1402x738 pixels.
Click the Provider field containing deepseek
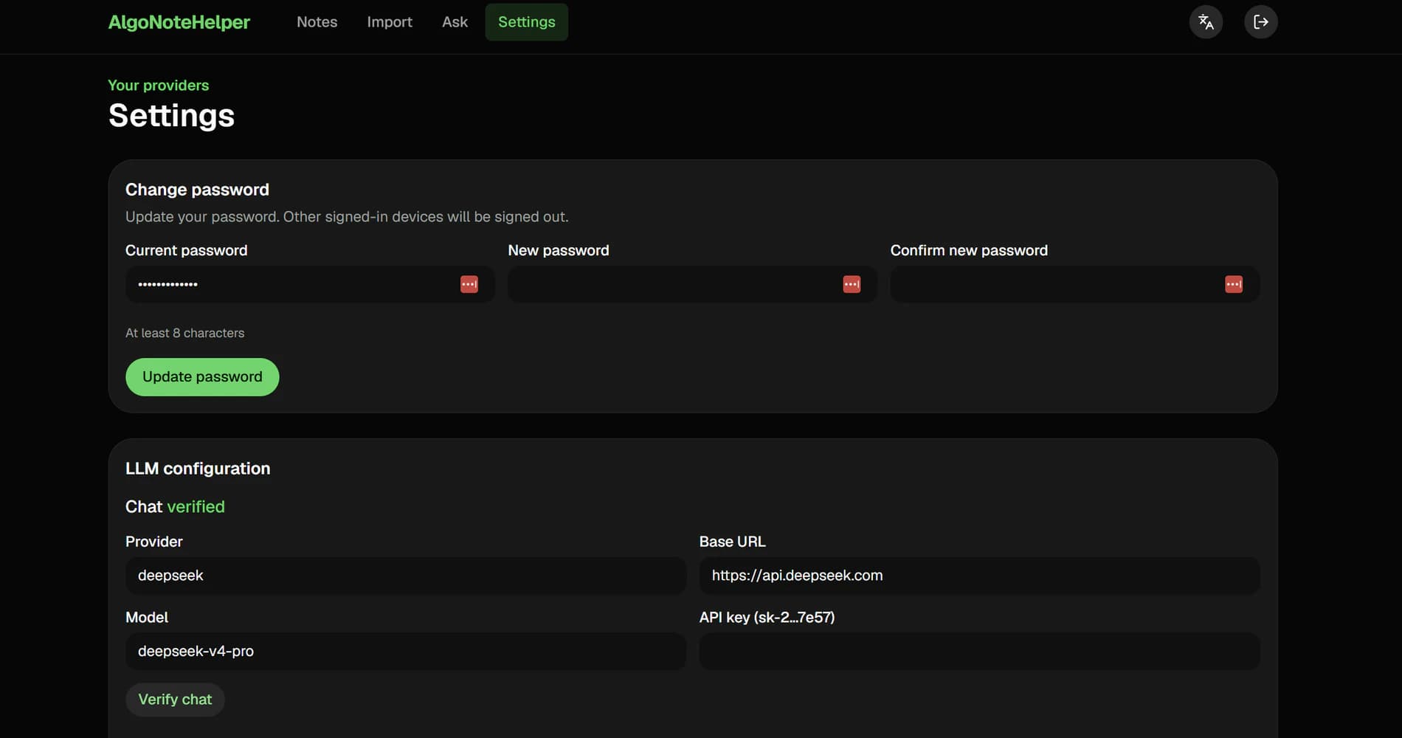[406, 576]
